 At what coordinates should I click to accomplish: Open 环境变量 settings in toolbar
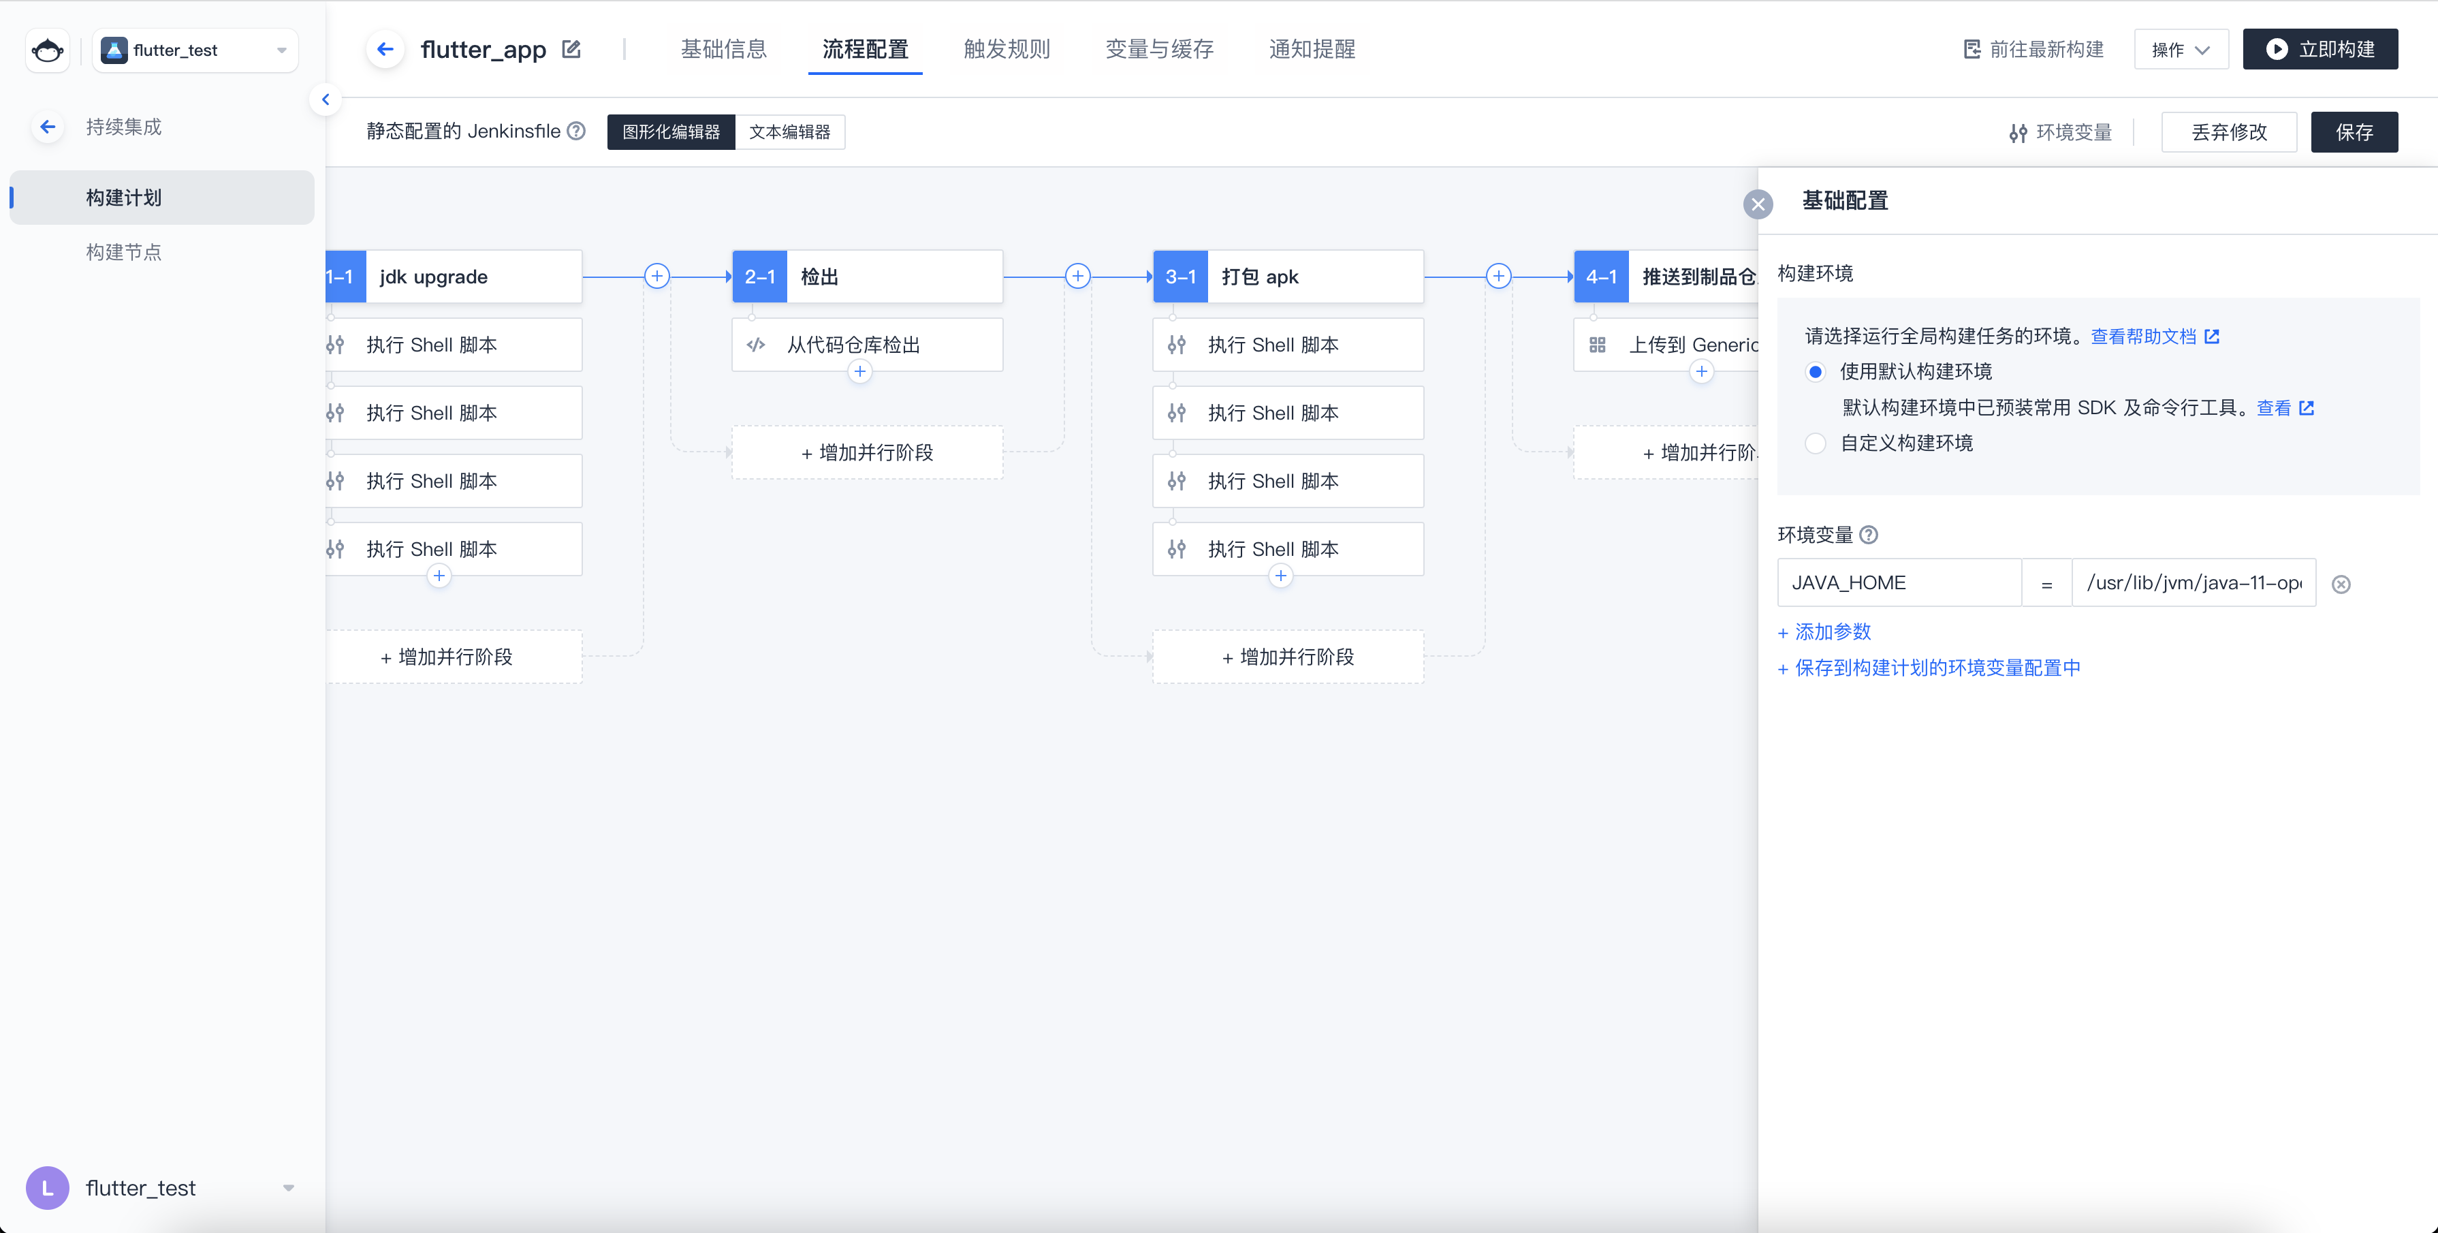coord(2060,133)
